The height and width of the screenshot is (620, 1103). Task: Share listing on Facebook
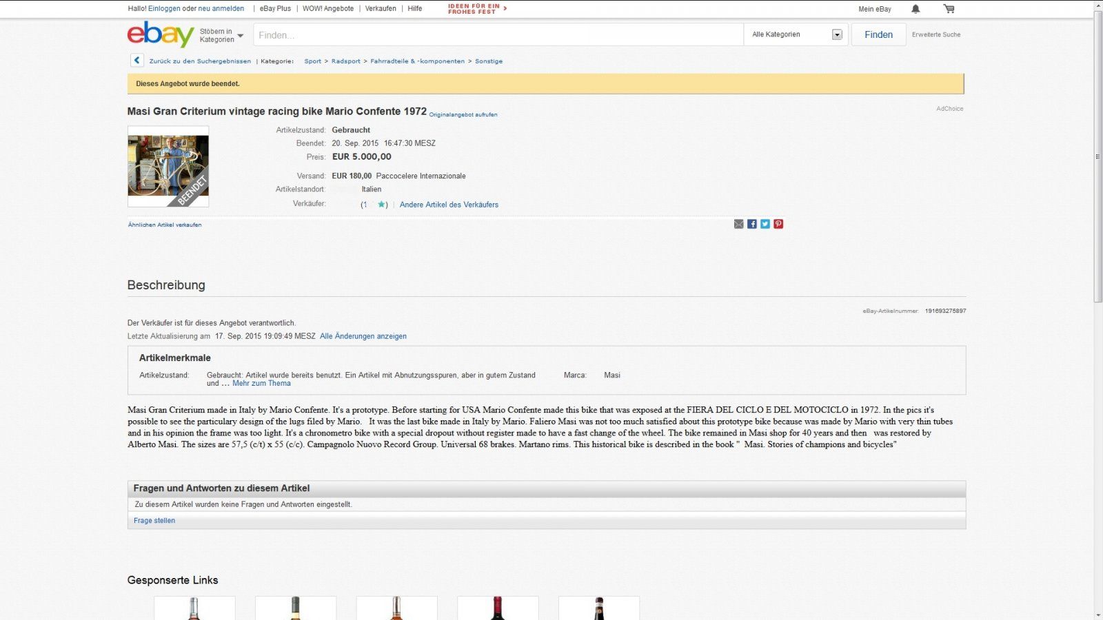751,224
